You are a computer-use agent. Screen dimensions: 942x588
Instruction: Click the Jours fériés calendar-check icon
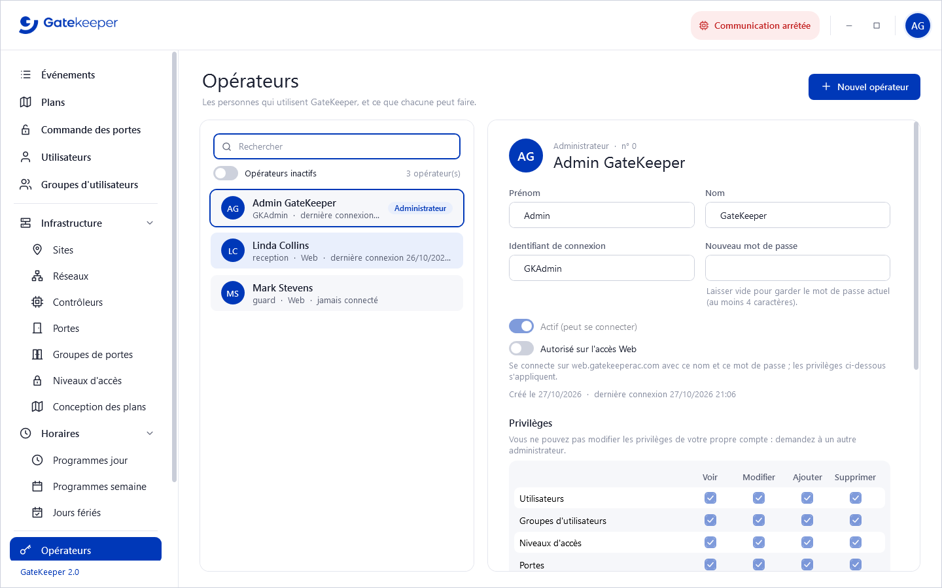[37, 512]
